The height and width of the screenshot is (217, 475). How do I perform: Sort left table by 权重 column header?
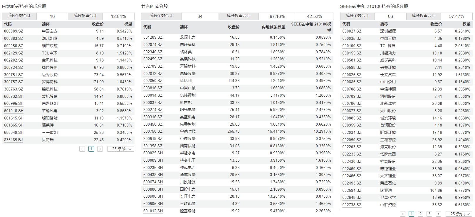pyautogui.click(x=128, y=24)
